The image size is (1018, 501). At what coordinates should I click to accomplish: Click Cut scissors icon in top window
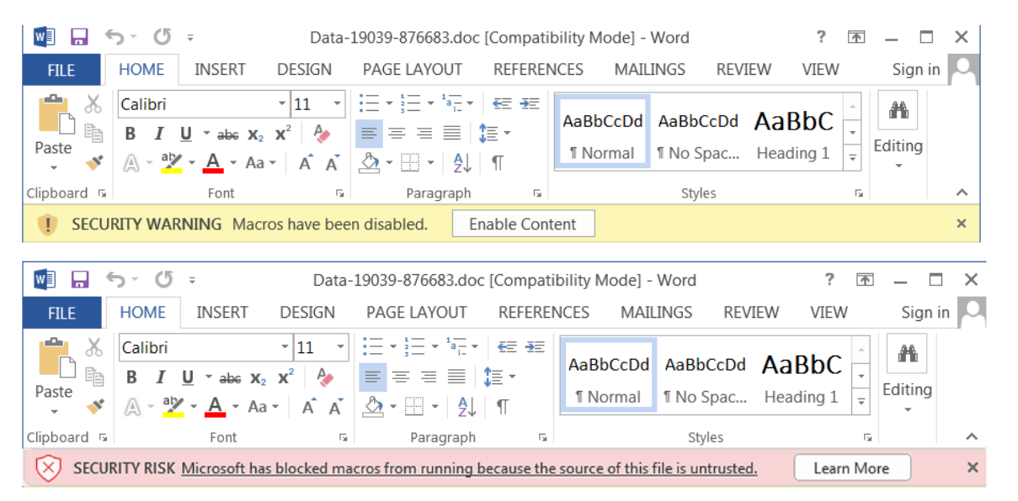[x=93, y=104]
